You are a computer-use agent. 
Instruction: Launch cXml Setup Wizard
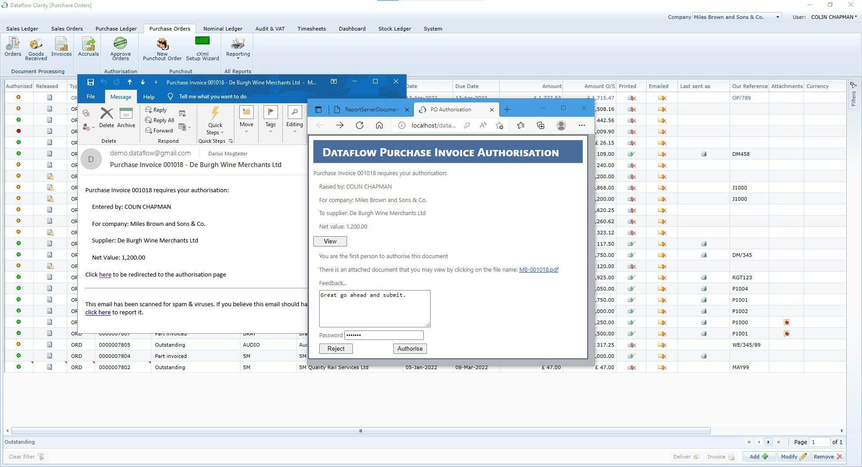coord(202,49)
